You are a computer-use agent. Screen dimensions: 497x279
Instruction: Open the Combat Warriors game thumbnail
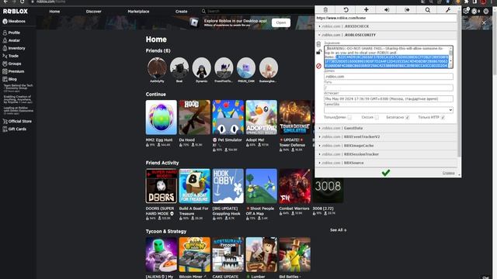click(x=295, y=186)
